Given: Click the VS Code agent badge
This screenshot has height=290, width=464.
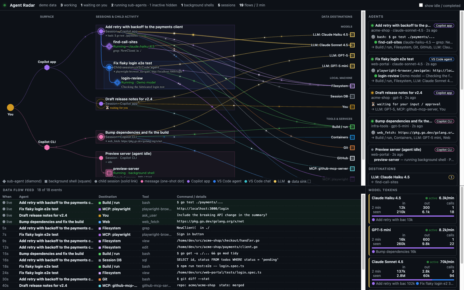Looking at the screenshot, I should [x=441, y=59].
